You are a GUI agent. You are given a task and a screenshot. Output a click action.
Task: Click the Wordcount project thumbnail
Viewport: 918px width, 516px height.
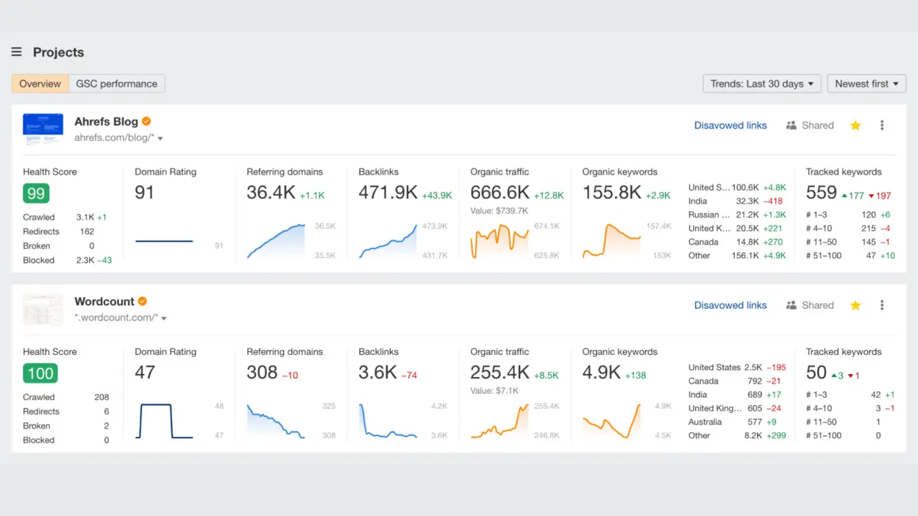[43, 309]
